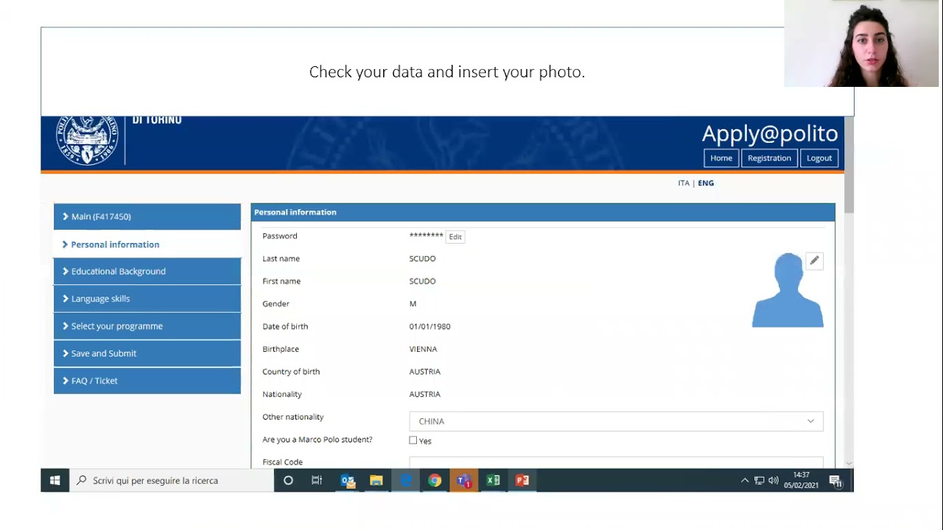Click the Cortana circle icon in taskbar

(x=288, y=481)
